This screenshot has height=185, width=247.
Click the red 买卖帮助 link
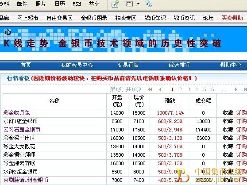point(232,18)
